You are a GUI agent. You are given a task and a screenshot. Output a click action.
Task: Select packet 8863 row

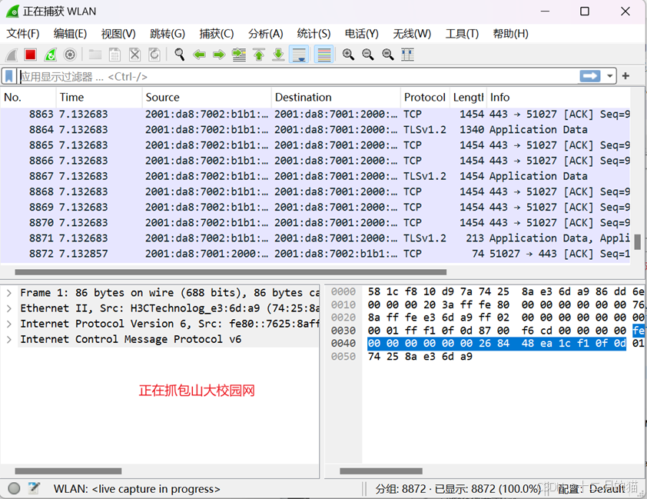pyautogui.click(x=315, y=115)
